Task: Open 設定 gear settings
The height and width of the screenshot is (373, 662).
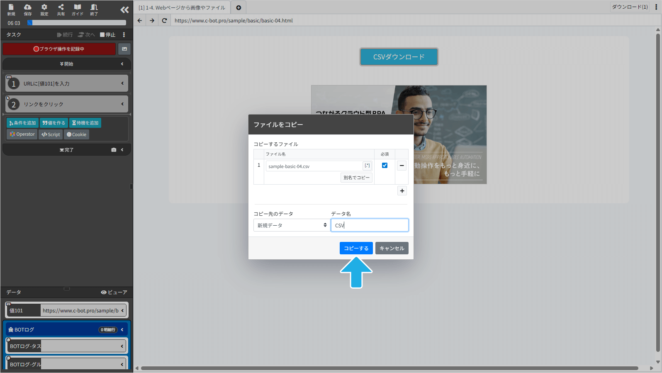Action: [44, 10]
